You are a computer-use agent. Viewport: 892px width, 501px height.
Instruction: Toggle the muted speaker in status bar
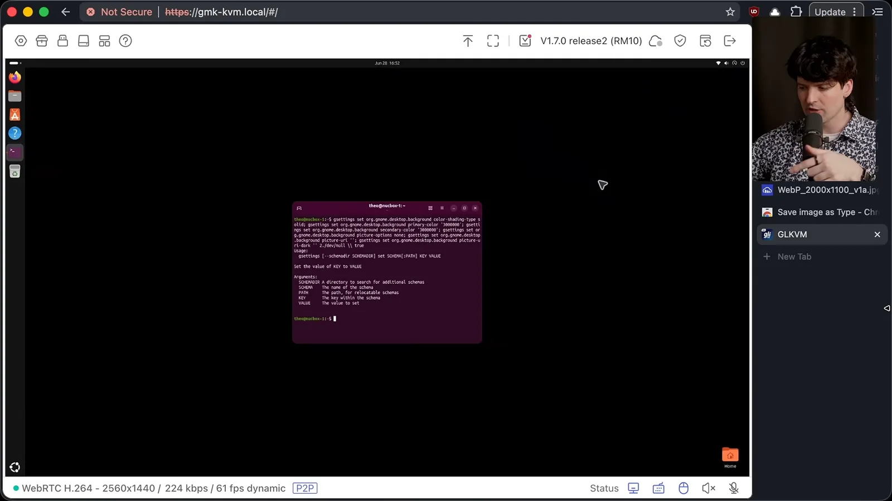click(709, 488)
